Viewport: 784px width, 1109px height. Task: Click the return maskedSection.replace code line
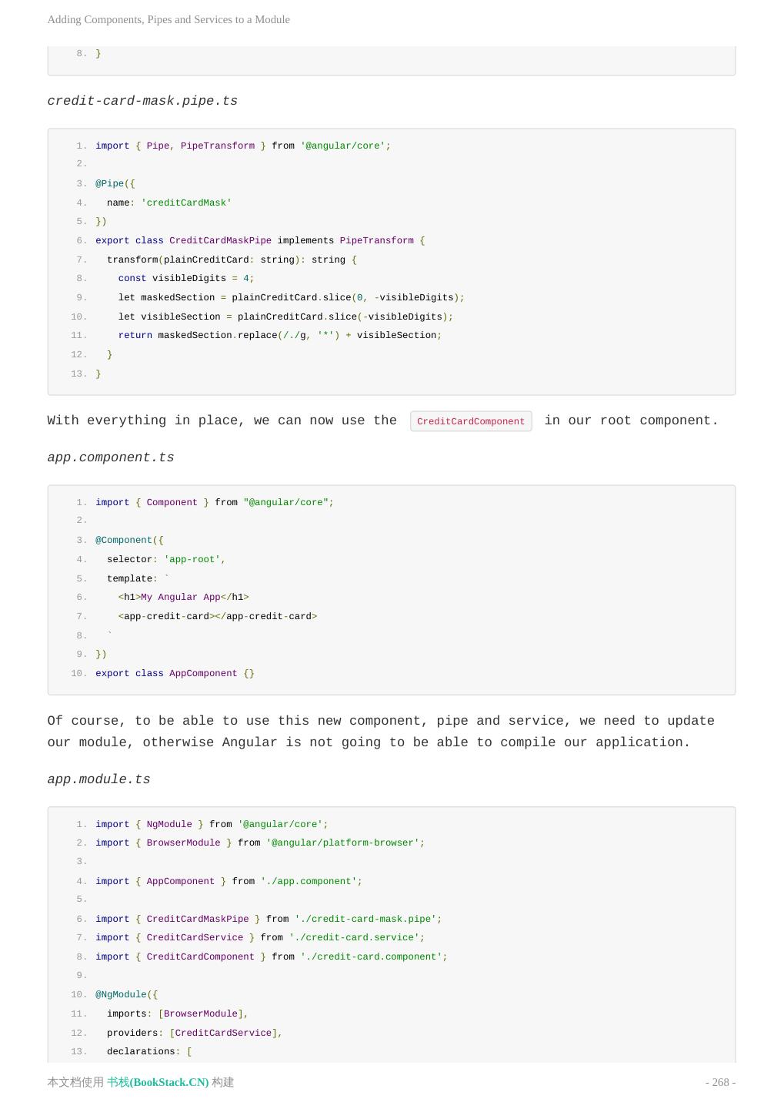pyautogui.click(x=279, y=335)
